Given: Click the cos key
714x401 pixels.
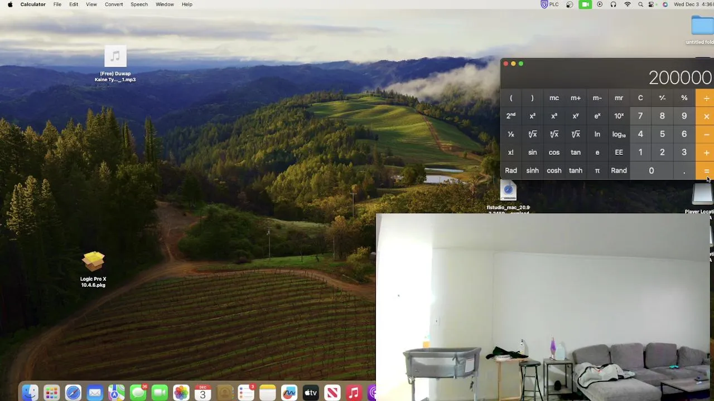Looking at the screenshot, I should pos(554,153).
